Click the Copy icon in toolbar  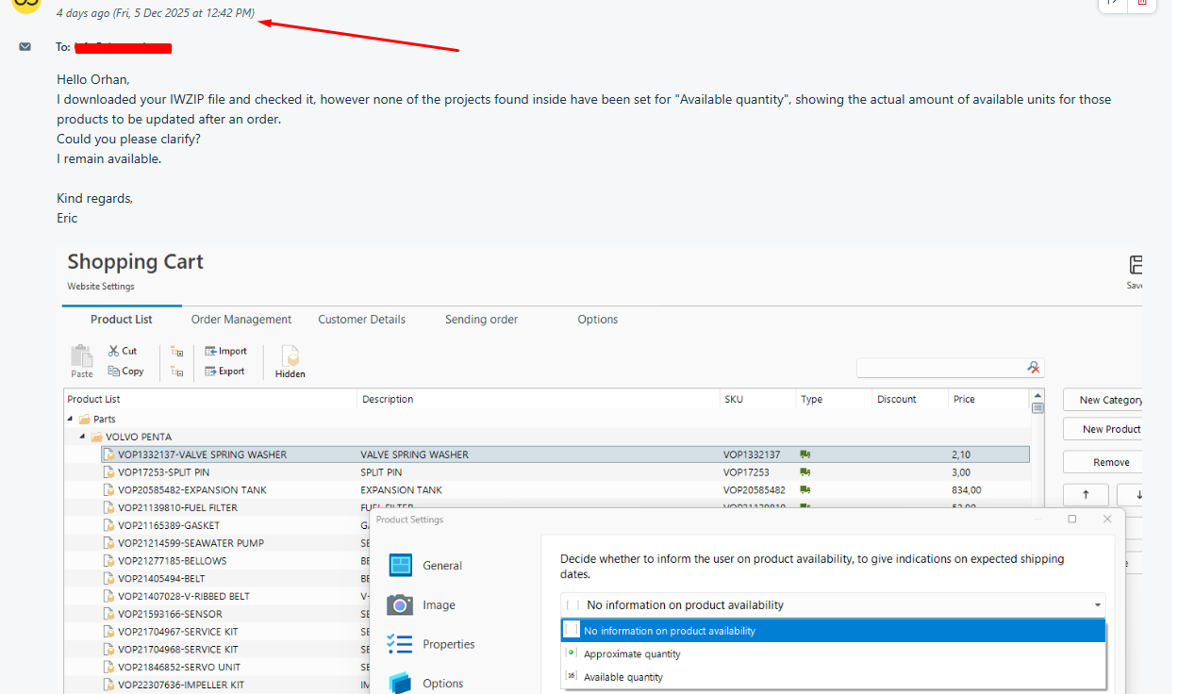pyautogui.click(x=114, y=372)
